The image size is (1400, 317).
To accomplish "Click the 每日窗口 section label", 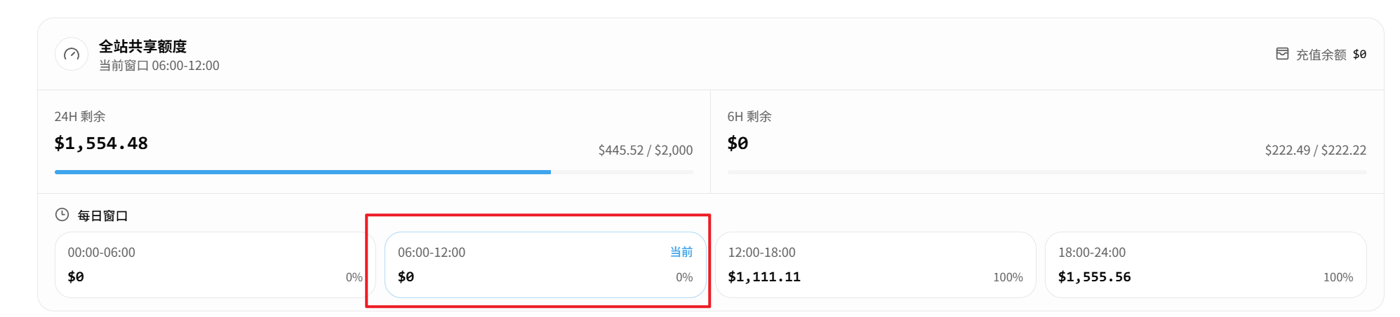I will pyautogui.click(x=102, y=216).
